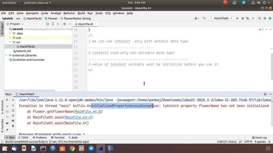Click the Code With Me user icon
This screenshot has width=273, height=153.
(197, 18)
